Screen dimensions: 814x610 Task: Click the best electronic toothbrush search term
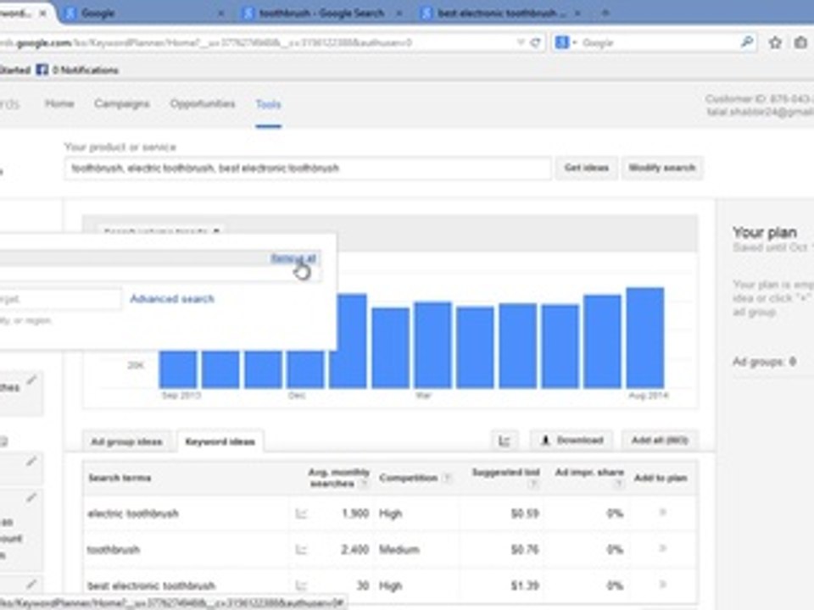[x=151, y=585]
